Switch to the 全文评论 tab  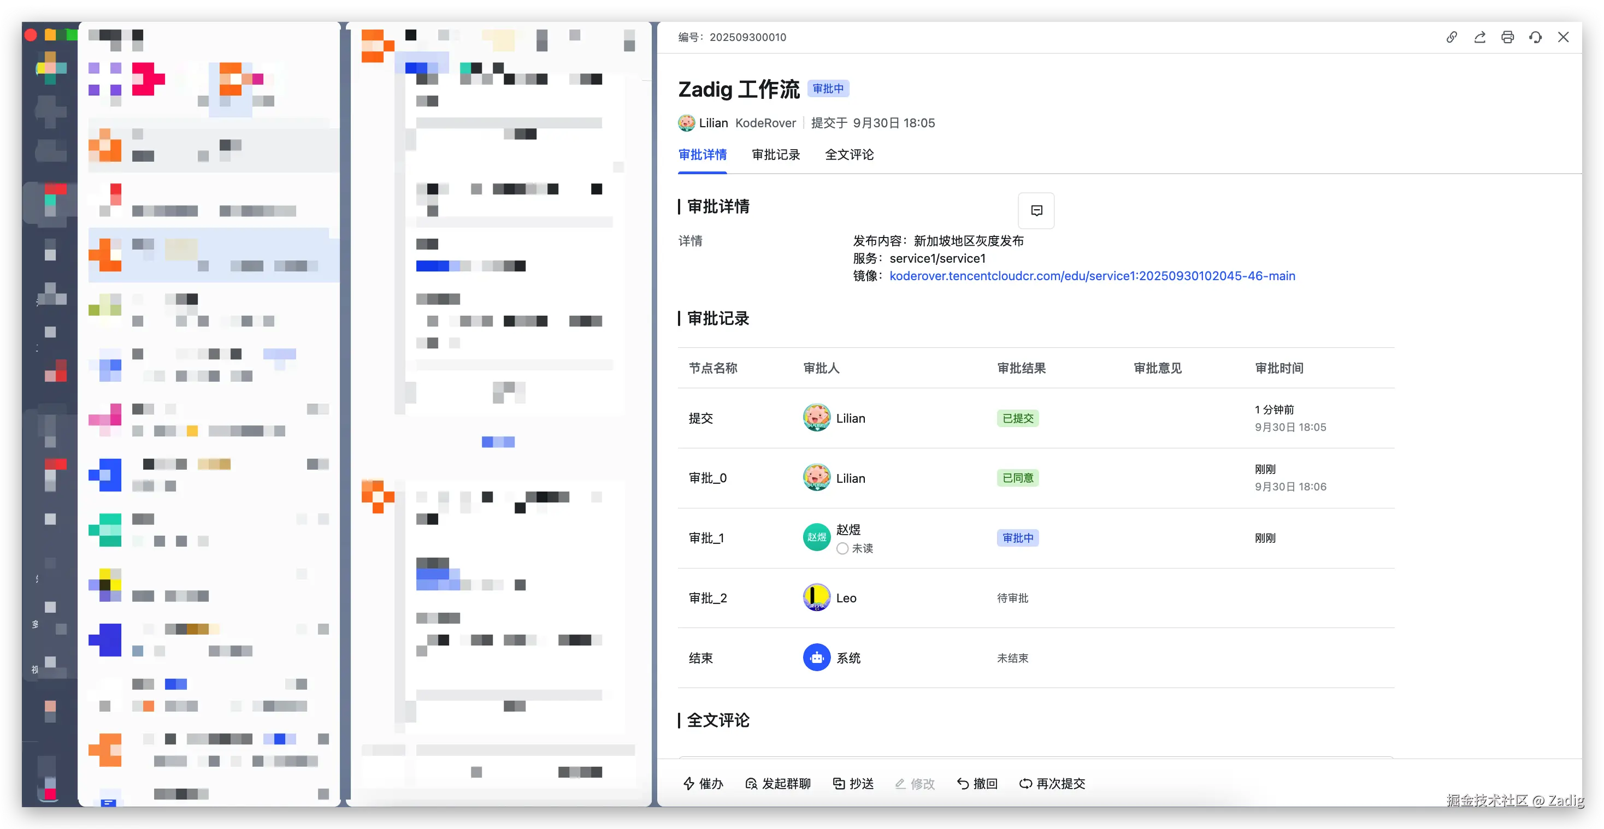(848, 155)
